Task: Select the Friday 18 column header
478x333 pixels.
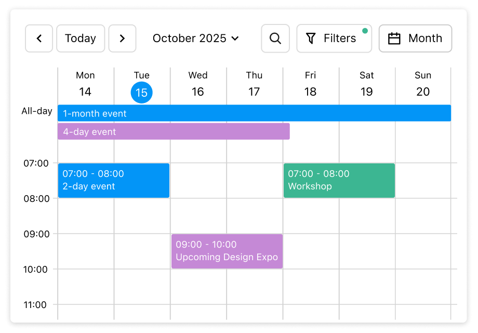Action: (x=310, y=84)
